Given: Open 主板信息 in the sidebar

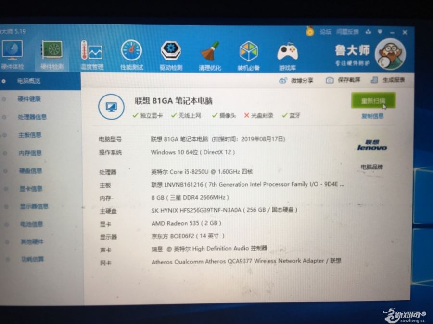Looking at the screenshot, I should click(x=30, y=135).
